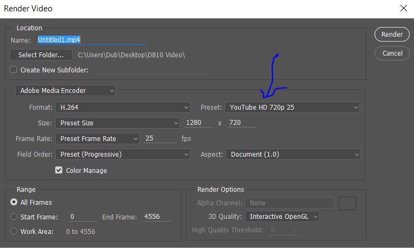The height and width of the screenshot is (248, 414).
Task: Click the folder path C:\Users\Dub\Desktop\D810 Video\
Action: tap(132, 55)
